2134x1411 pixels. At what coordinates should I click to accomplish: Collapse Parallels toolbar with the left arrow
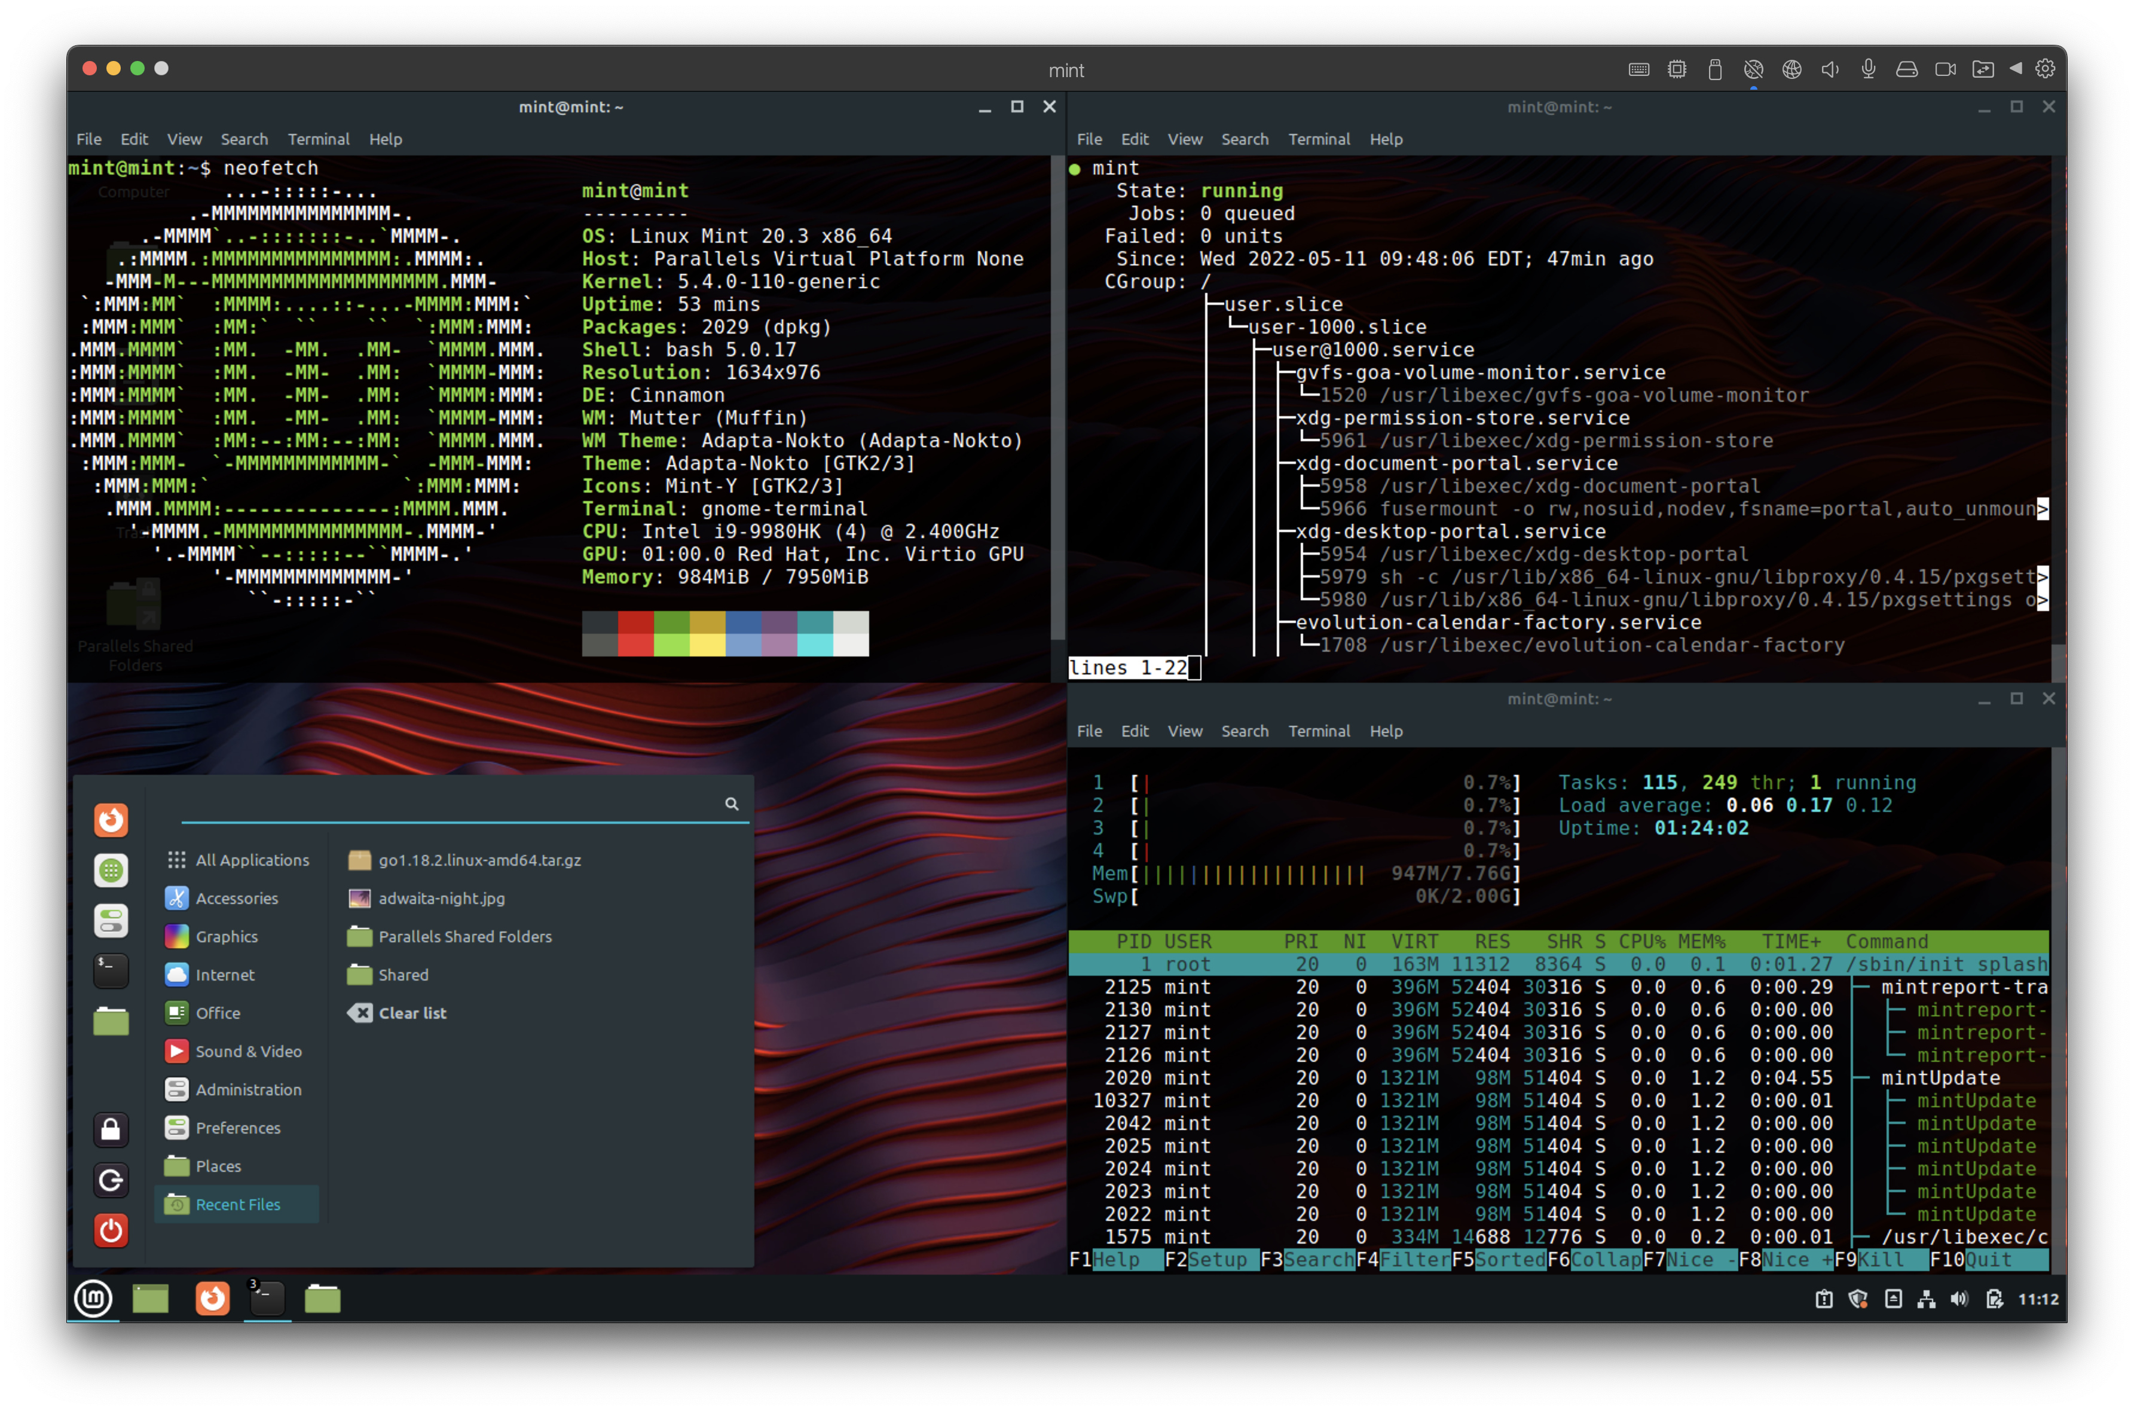click(x=2015, y=68)
